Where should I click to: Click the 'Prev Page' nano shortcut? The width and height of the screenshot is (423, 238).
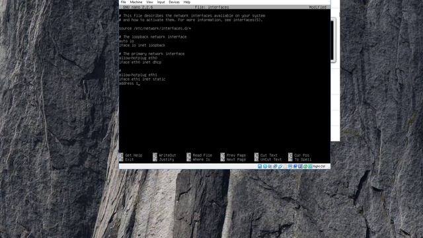point(233,155)
